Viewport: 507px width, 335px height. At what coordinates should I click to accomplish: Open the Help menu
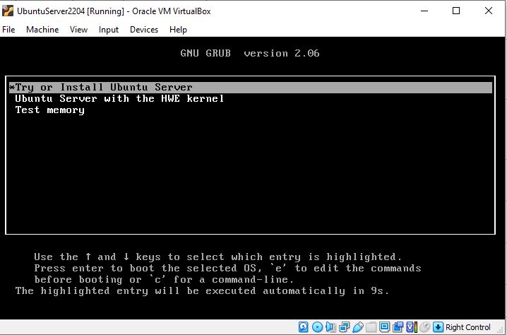[x=178, y=30]
